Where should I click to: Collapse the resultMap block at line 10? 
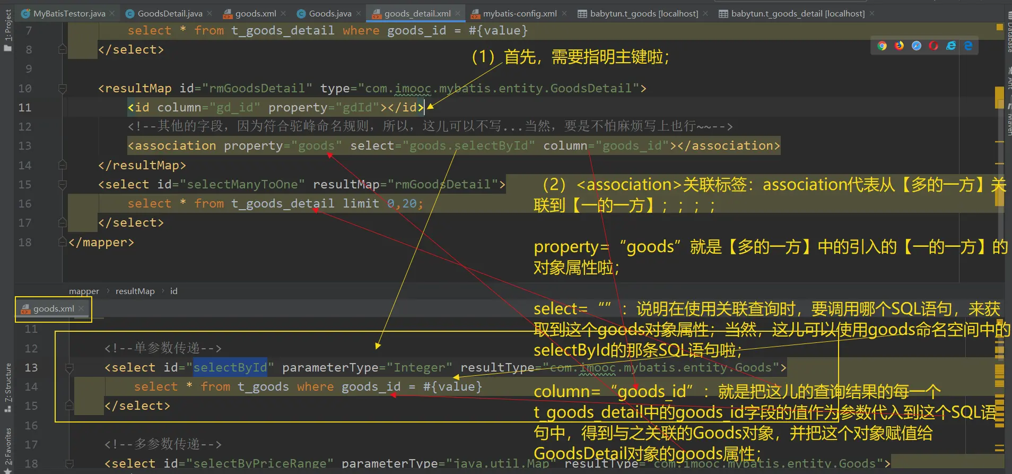pos(62,88)
